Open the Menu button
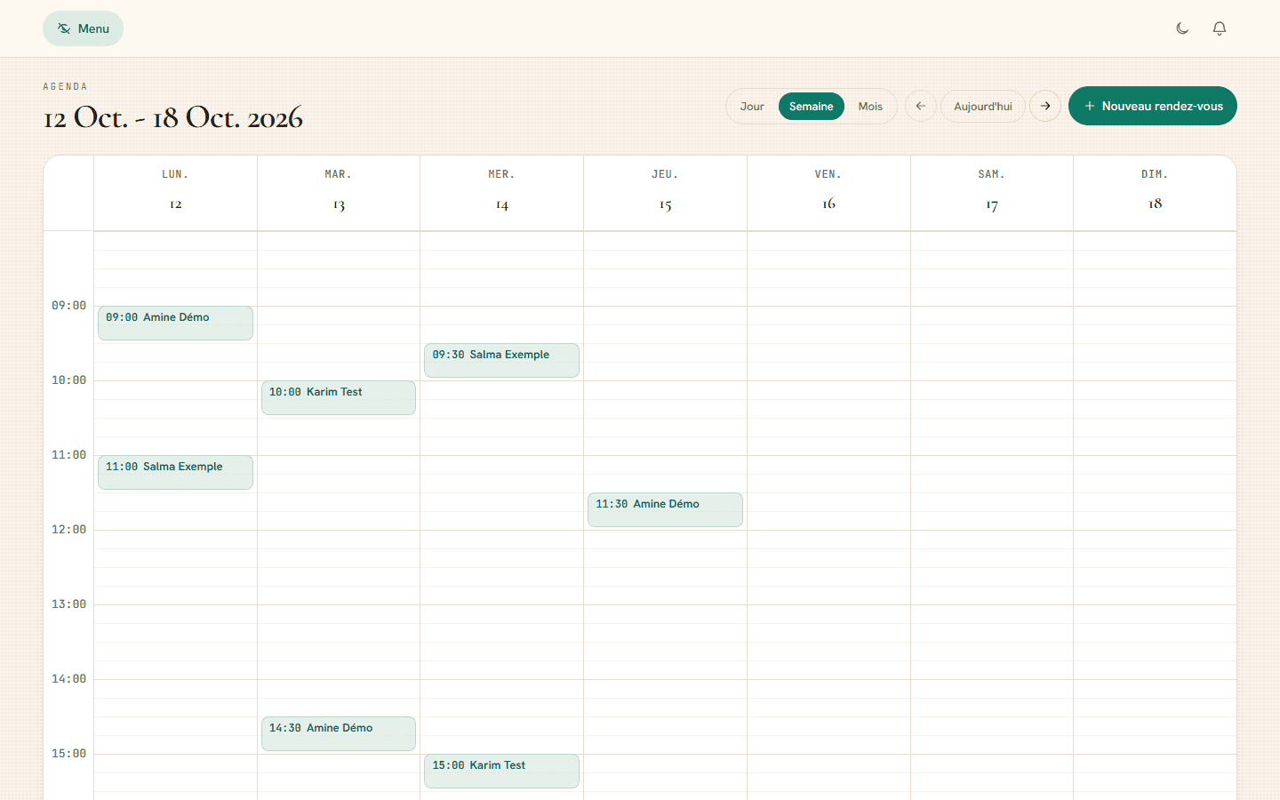The image size is (1280, 800). pos(83,28)
